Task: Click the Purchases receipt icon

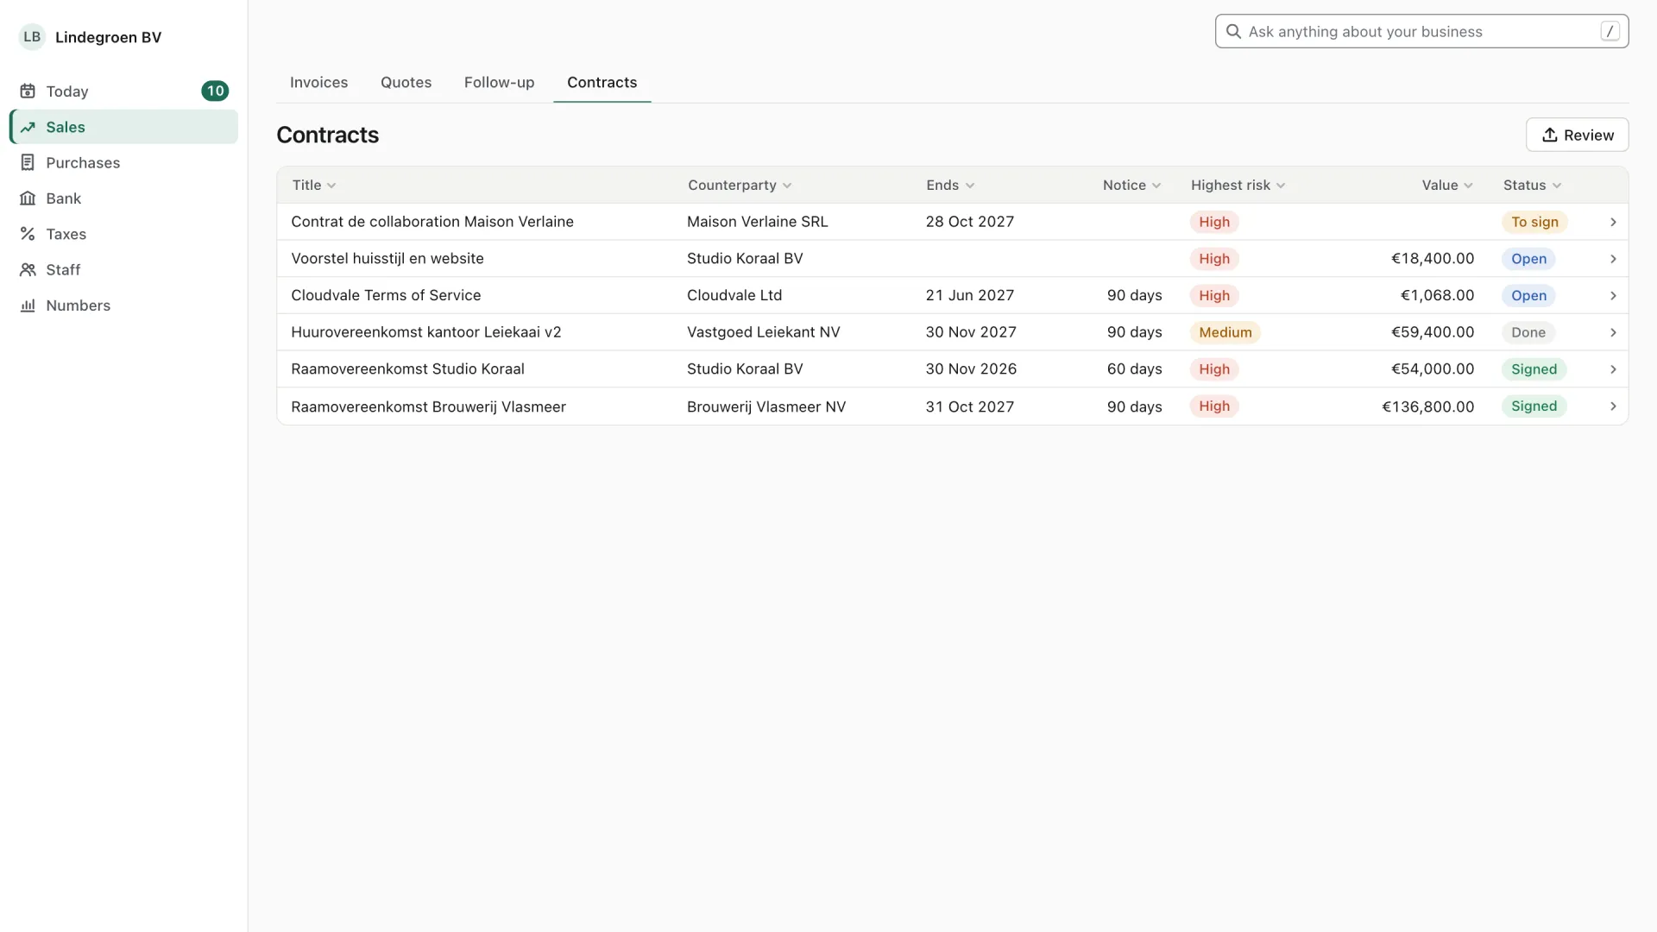Action: [28, 163]
